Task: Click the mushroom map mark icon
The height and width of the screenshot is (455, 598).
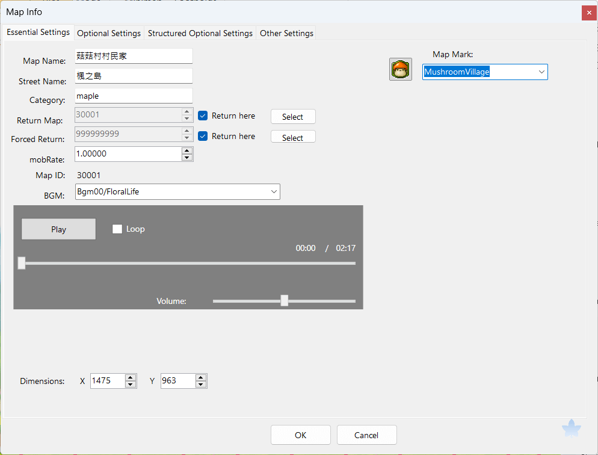Action: (x=401, y=69)
